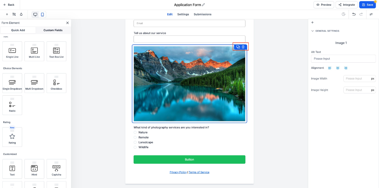The width and height of the screenshot is (379, 188).
Task: Switch to desktop view icon
Action: pos(35,14)
